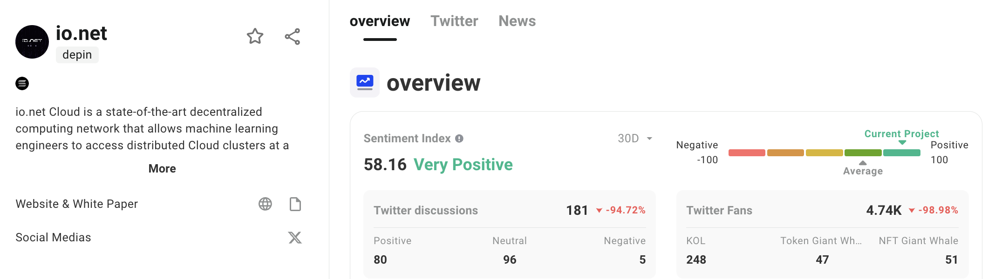Select the overview tab
The height and width of the screenshot is (279, 995).
pos(380,21)
